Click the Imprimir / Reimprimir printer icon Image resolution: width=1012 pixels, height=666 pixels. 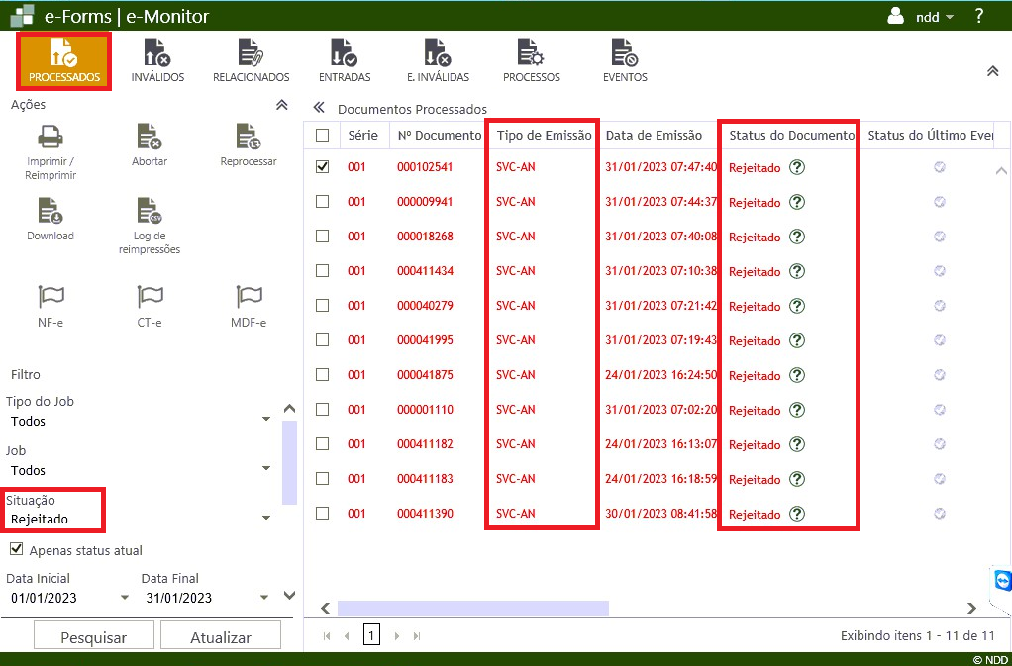pyautogui.click(x=51, y=137)
